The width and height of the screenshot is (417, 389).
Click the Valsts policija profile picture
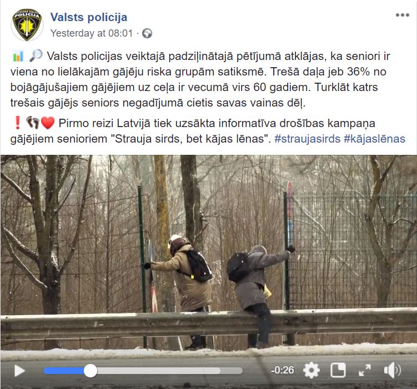(x=27, y=25)
